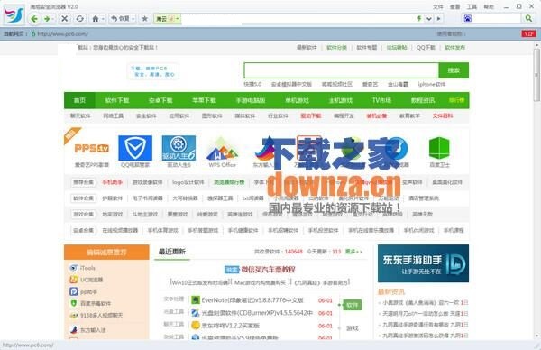Open the address history dropdown chevron
The image size is (541, 350).
428,19
